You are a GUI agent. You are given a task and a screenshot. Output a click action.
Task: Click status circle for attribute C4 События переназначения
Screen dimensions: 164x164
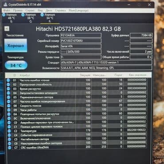(9, 135)
